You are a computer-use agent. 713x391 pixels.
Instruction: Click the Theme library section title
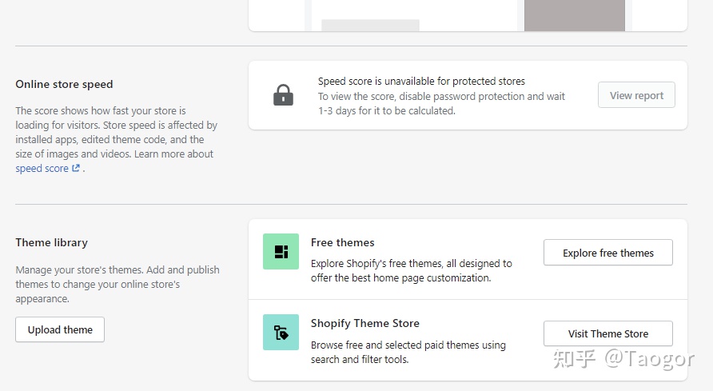coord(51,242)
